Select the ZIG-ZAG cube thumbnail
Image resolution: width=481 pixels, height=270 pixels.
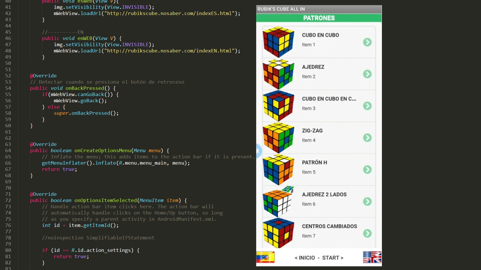click(x=278, y=138)
